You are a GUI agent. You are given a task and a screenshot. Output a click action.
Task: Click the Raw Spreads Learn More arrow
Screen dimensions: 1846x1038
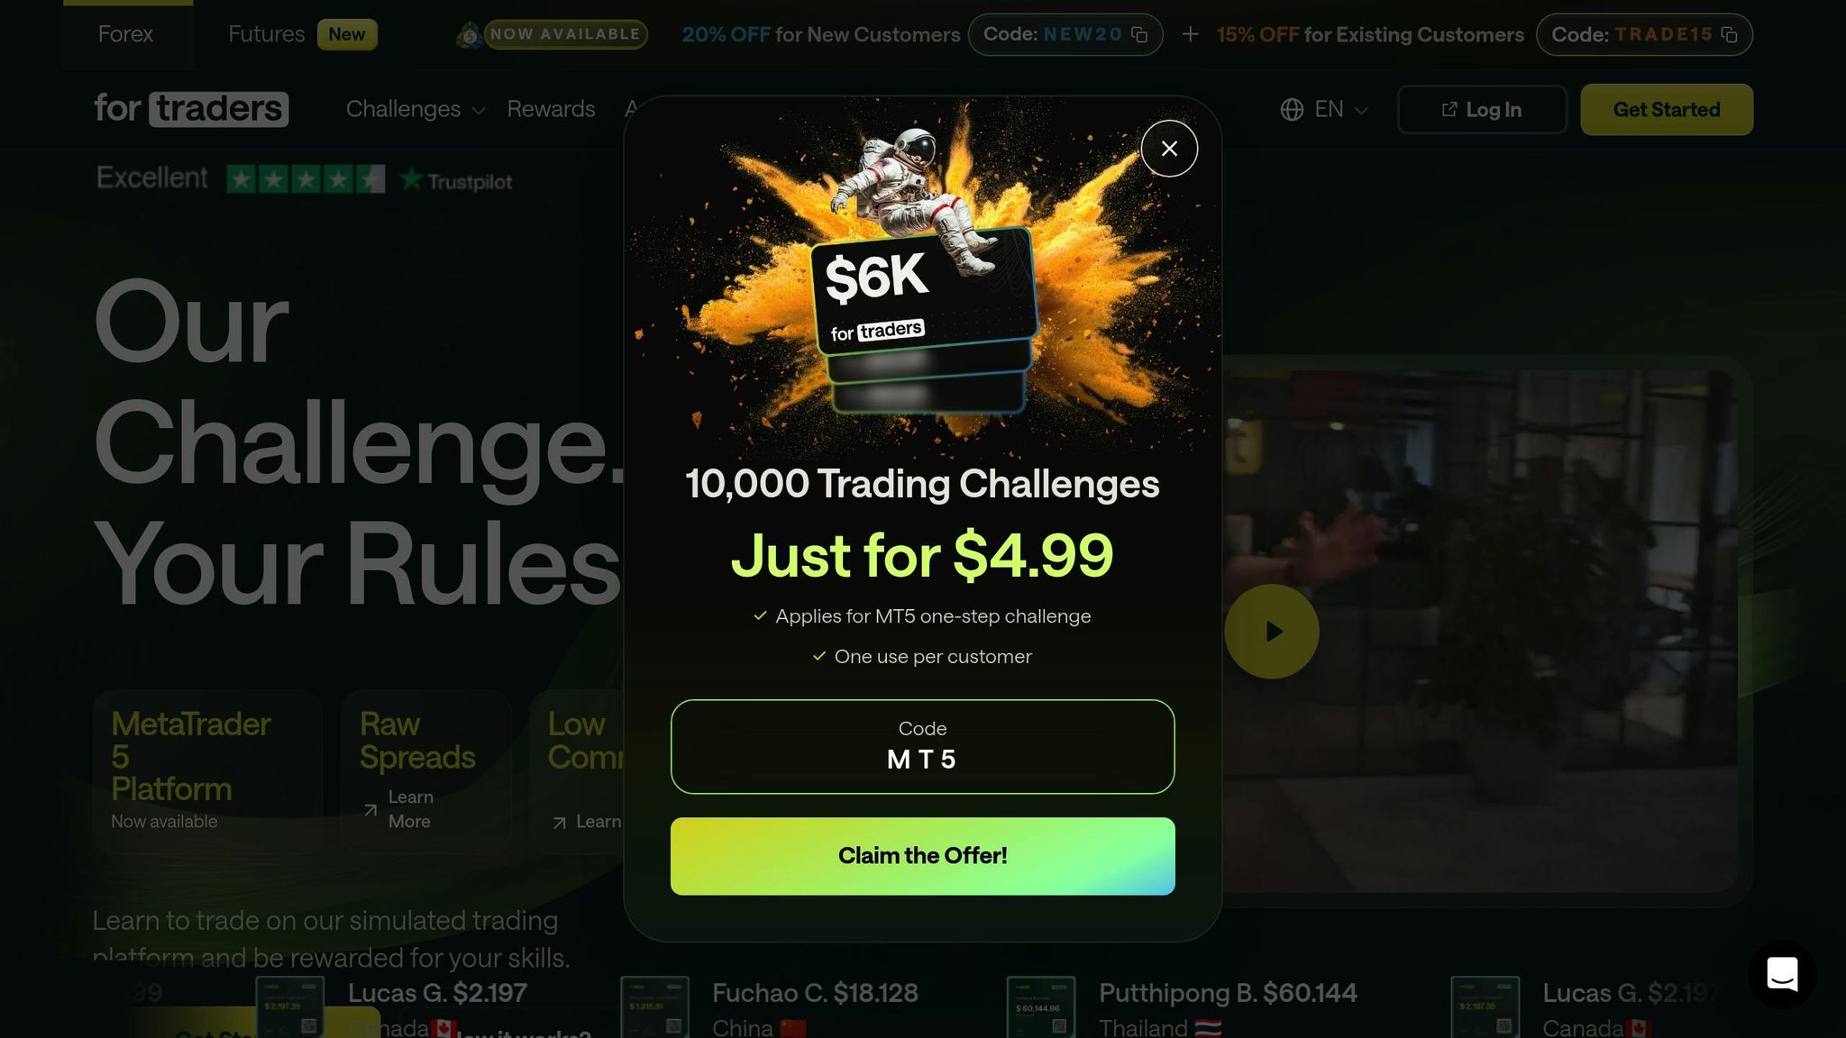[x=370, y=809]
